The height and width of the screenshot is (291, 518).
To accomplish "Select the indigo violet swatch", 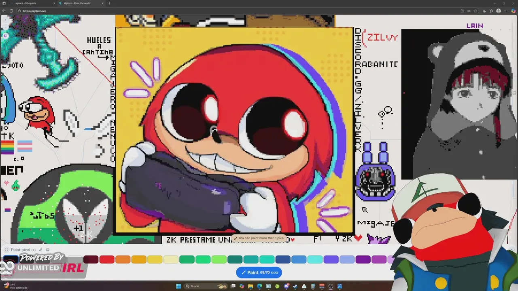I will pyautogui.click(x=331, y=259).
